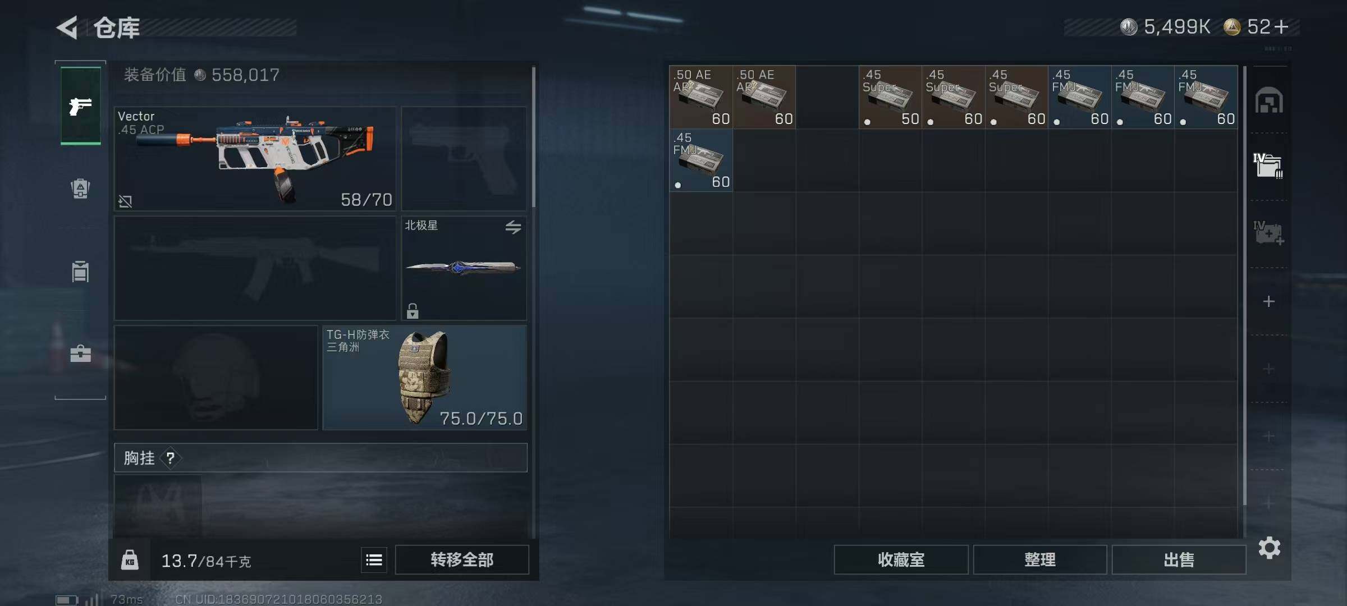Select the main stash container icon
This screenshot has height=606, width=1347.
tap(1269, 101)
